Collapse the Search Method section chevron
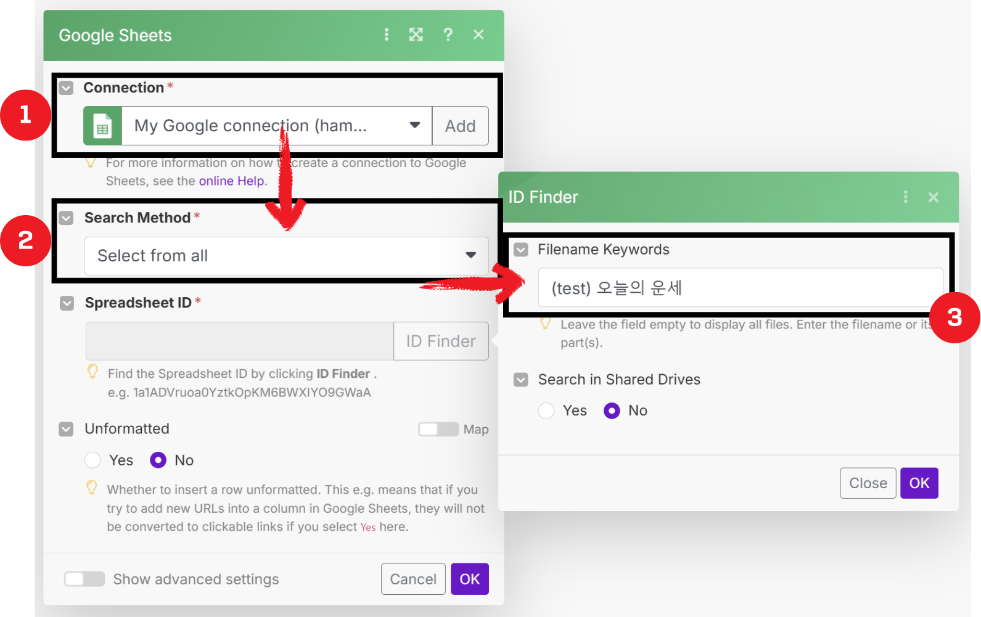 coord(67,218)
